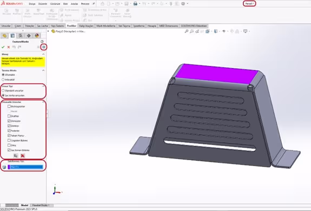The image size is (311, 211).
Task: Click the Yüz<1> fixed face selection box
Action: click(x=25, y=167)
